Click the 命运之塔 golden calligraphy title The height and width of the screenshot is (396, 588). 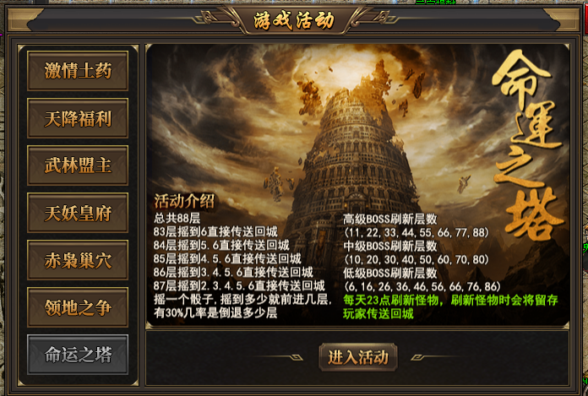[x=528, y=144]
